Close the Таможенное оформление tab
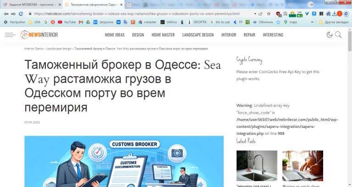 pos(121,5)
